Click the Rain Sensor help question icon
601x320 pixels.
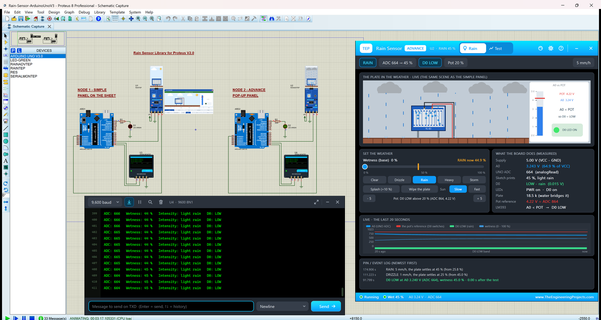point(561,48)
